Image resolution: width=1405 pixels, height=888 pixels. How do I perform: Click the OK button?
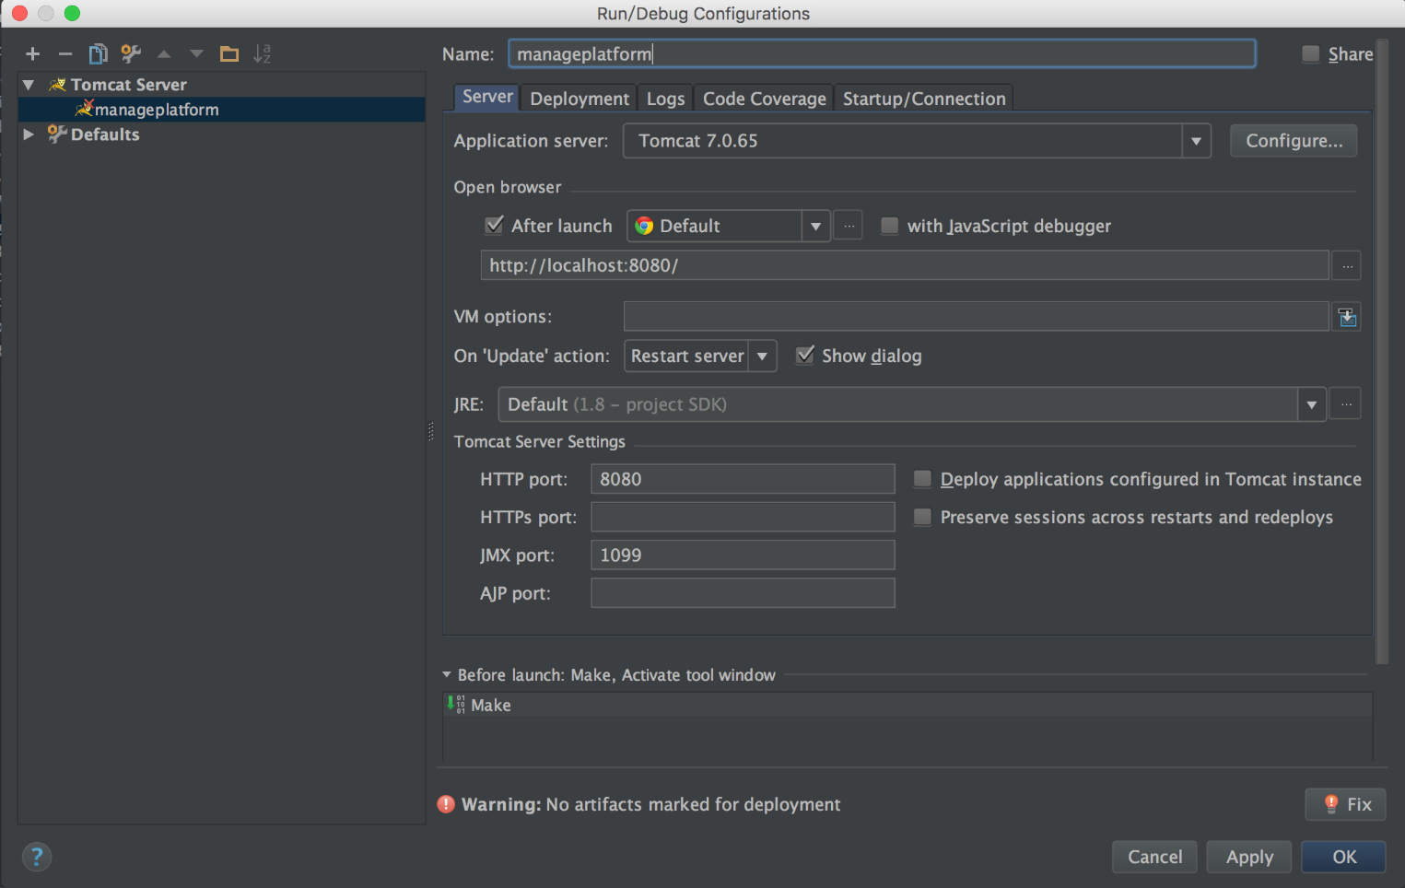point(1343,857)
